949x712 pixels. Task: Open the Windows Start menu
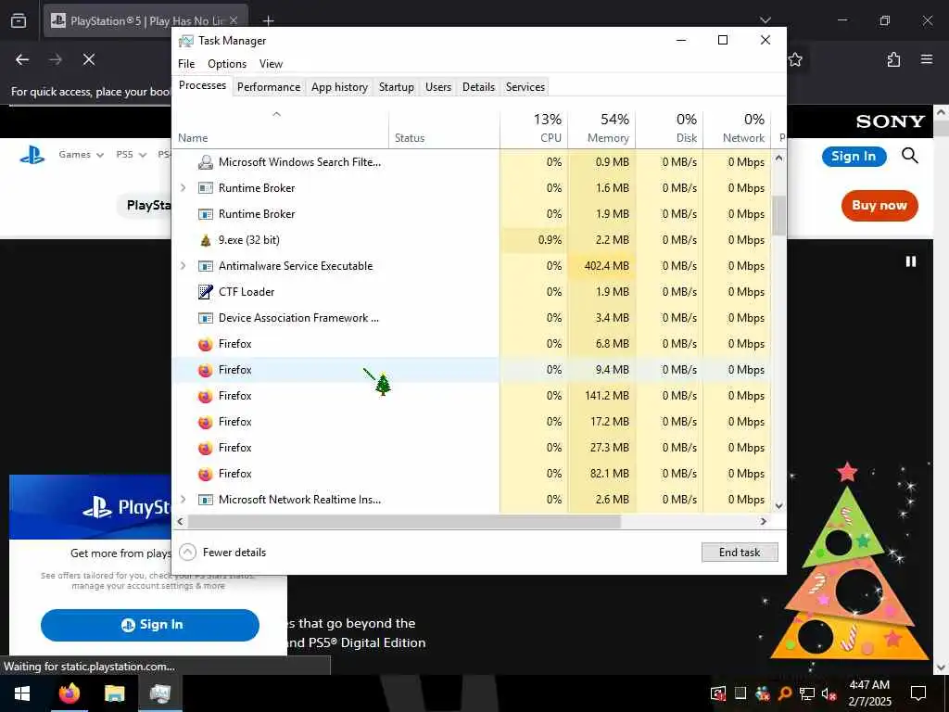[x=22, y=693]
